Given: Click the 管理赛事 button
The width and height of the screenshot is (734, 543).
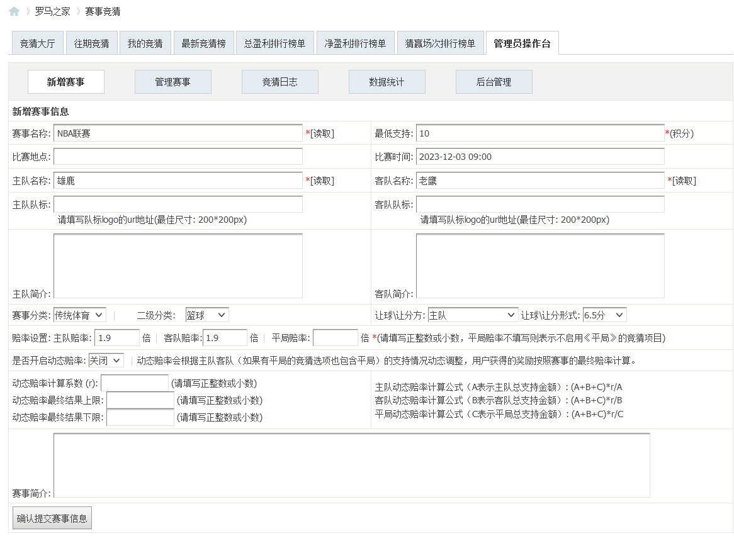Looking at the screenshot, I should click(172, 81).
